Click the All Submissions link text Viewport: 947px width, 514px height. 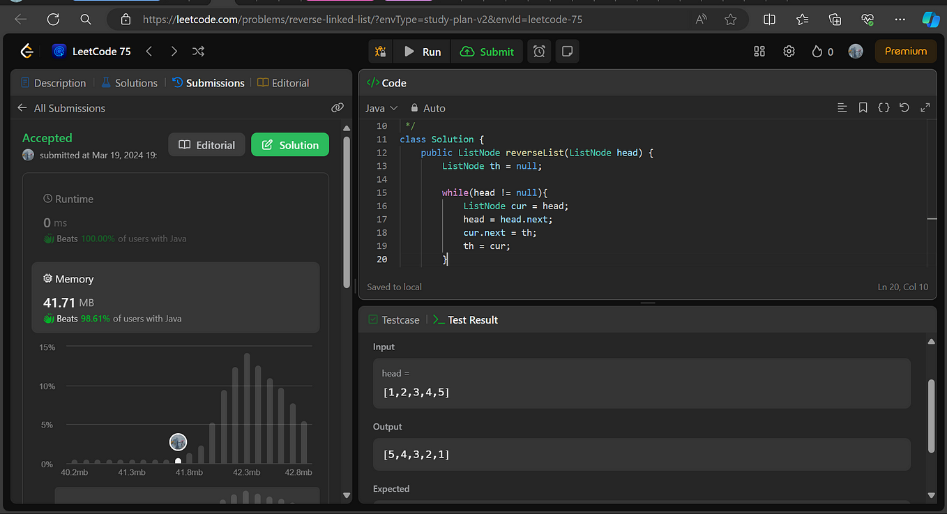(x=70, y=108)
